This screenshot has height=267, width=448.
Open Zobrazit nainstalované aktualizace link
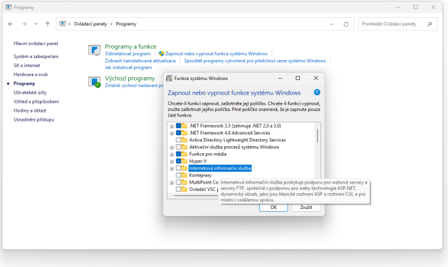point(141,61)
